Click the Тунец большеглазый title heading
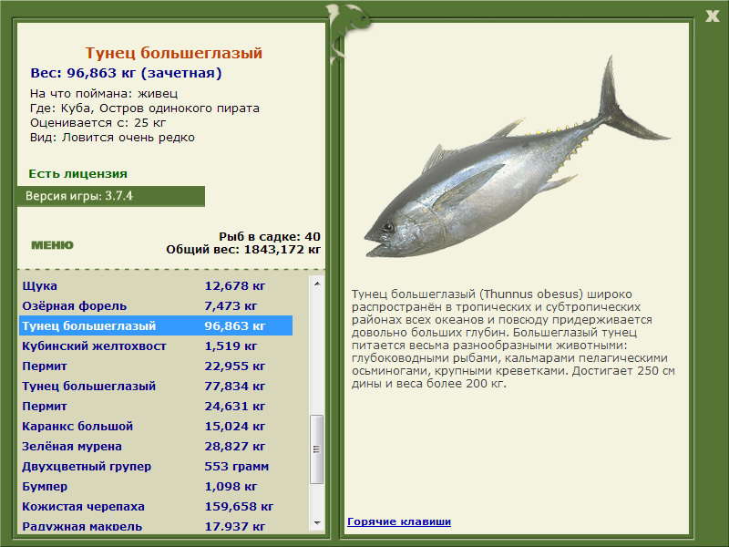 pyautogui.click(x=173, y=53)
